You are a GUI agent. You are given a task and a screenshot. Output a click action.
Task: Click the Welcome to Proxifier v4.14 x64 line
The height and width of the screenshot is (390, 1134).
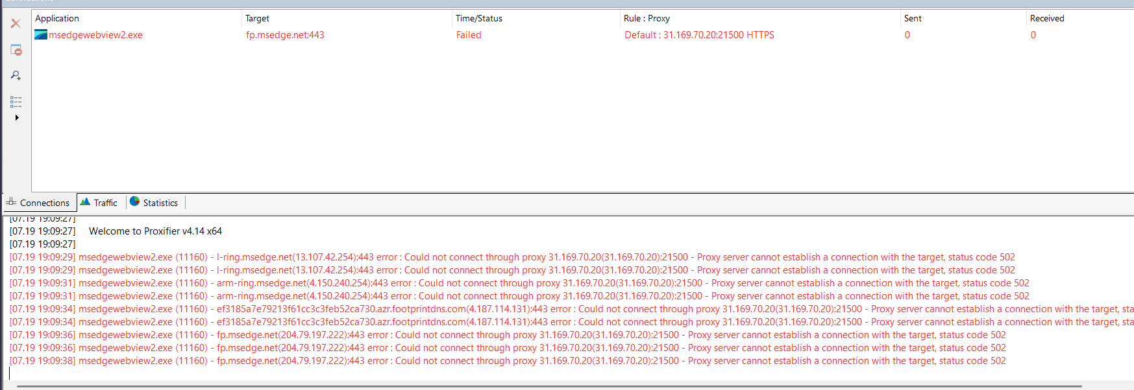coord(155,231)
